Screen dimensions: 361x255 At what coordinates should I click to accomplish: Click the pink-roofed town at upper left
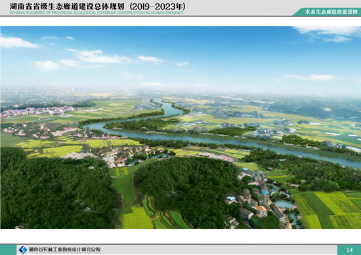[x=39, y=111]
